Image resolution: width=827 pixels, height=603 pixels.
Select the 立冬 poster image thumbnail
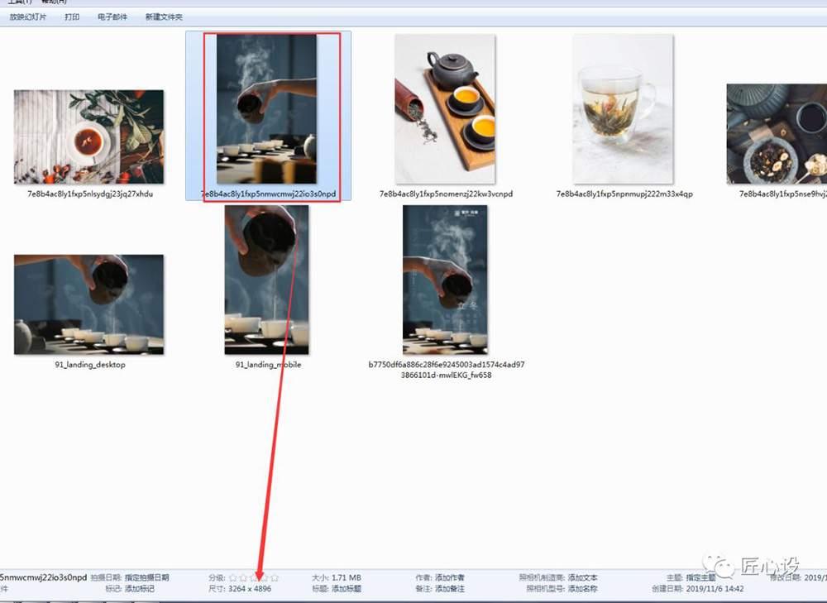445,280
